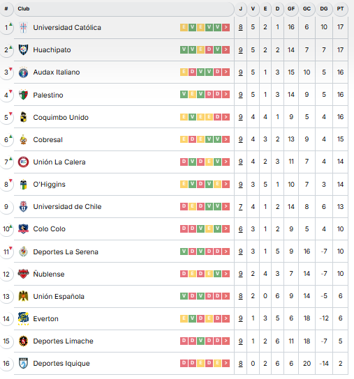Click the Huachipato club crest icon
Viewport: 354px width, 379px height.
[x=23, y=49]
